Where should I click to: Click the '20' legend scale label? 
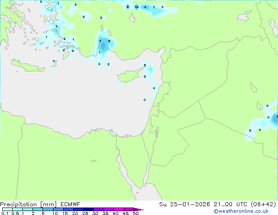pos(75,213)
